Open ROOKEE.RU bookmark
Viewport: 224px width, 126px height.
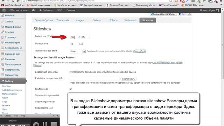193,5
